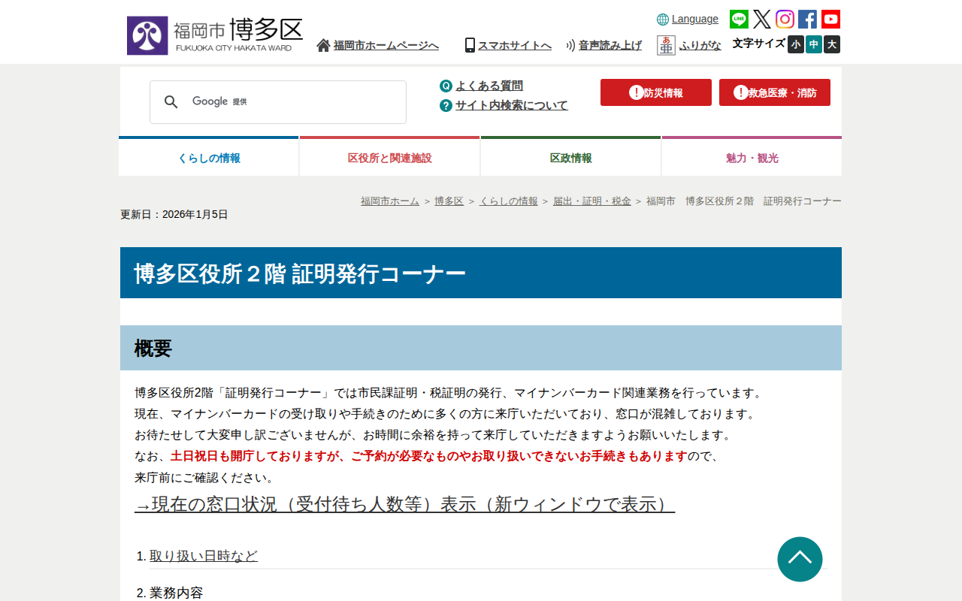Open the Facebook icon
This screenshot has height=601, width=962.
point(807,19)
